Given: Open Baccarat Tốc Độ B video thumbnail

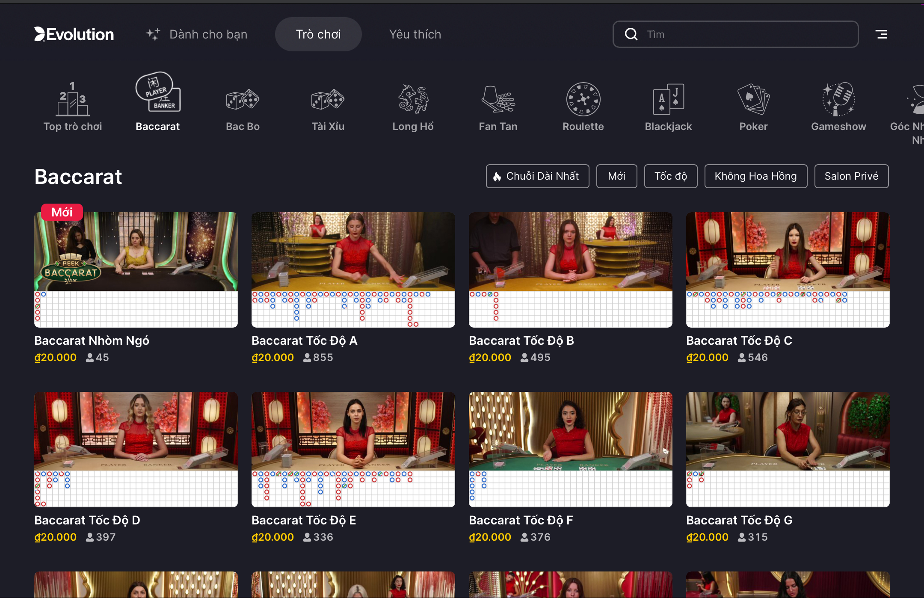Looking at the screenshot, I should (571, 252).
